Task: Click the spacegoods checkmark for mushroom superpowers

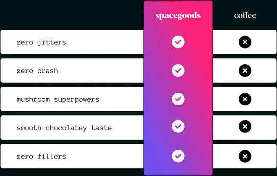Action: coord(178,99)
